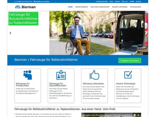
Task: Open the Fahrzeuge für Privatkunden heading
Action: (x=23, y=85)
